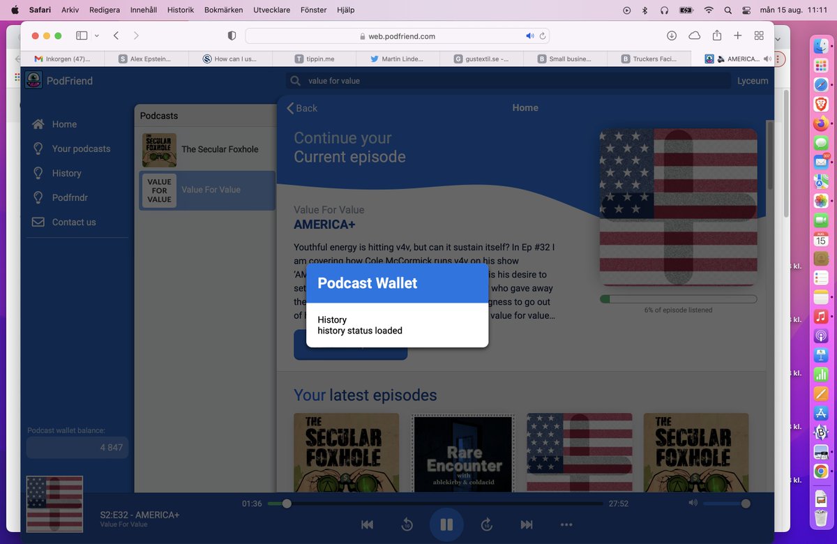
Task: Switch to the tippin.me tab
Action: point(314,59)
